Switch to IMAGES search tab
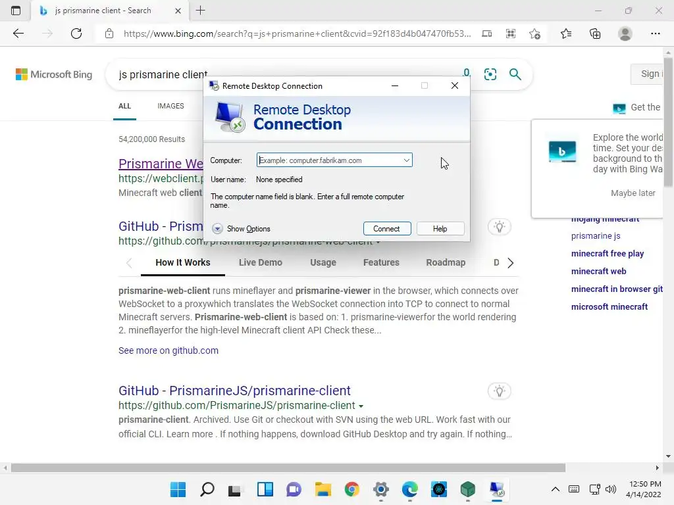This screenshot has width=674, height=505. coord(170,106)
